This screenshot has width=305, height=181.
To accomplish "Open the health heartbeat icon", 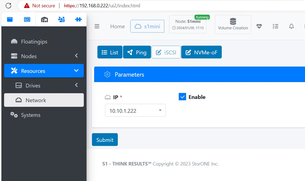I will [x=259, y=26].
